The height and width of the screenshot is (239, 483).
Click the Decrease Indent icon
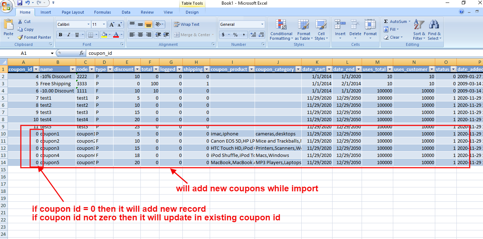(x=158, y=35)
